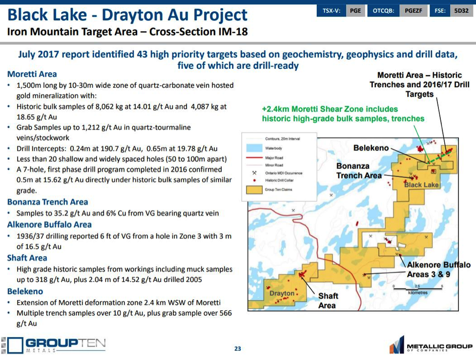The image size is (476, 358).
Task: Click the Ontario MDI Occurrence X symbol
Action: click(x=254, y=173)
